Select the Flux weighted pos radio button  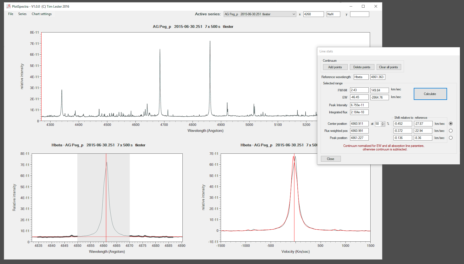451,131
